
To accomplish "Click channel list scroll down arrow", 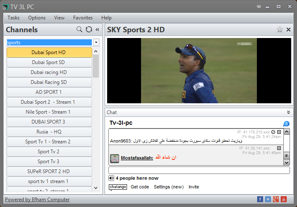I will pyautogui.click(x=96, y=188).
